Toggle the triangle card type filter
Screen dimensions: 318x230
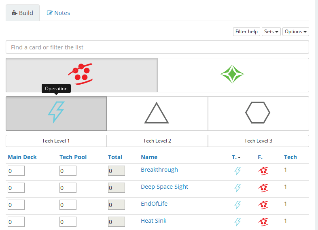157,113
